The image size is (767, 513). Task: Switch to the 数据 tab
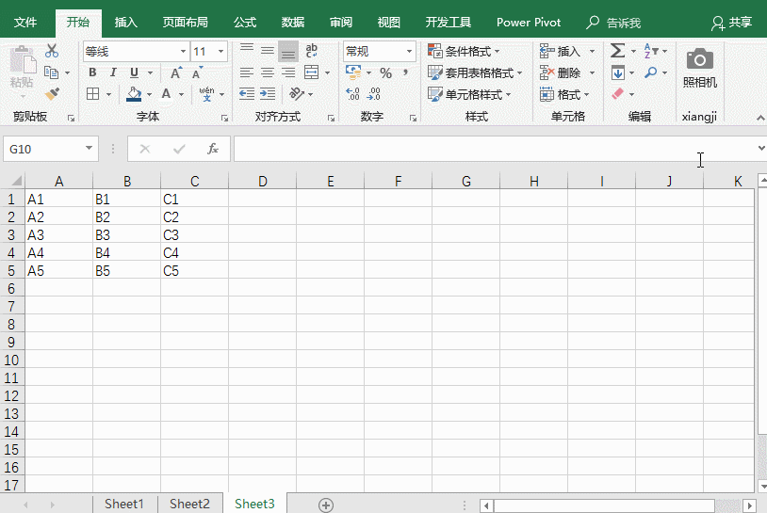(x=292, y=23)
